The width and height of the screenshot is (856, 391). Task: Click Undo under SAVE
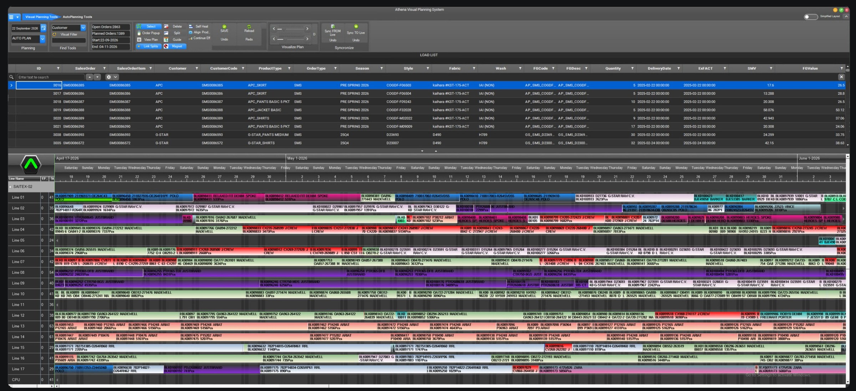[x=224, y=40]
